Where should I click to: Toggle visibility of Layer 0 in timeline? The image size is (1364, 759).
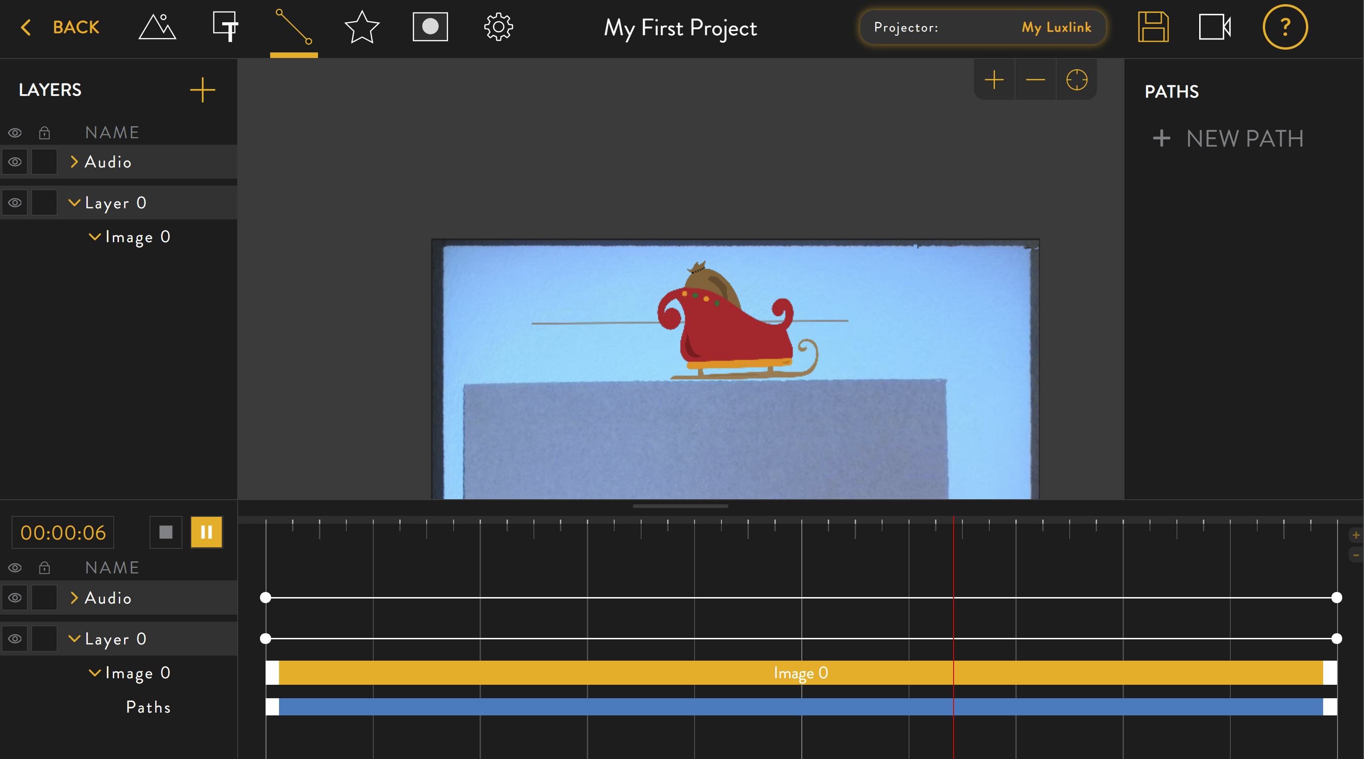tap(15, 639)
